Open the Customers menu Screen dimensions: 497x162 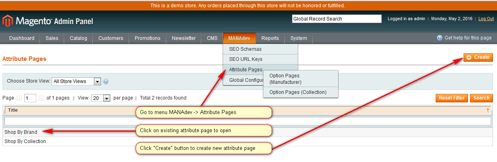pos(111,38)
